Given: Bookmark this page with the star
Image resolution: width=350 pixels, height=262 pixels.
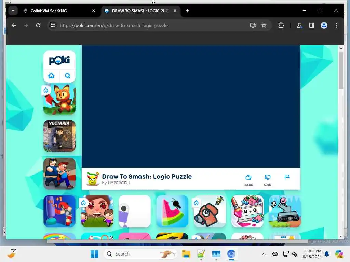Looking at the screenshot, I should pyautogui.click(x=264, y=25).
